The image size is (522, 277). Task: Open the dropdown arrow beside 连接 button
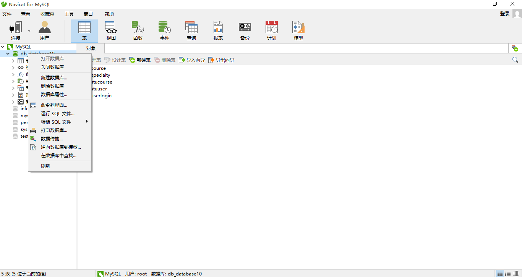(x=29, y=31)
